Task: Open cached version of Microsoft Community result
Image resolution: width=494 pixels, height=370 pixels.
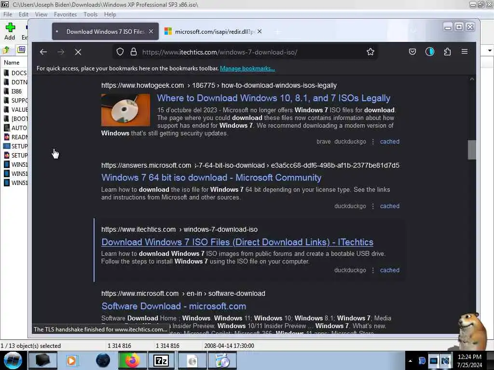Action: click(390, 206)
